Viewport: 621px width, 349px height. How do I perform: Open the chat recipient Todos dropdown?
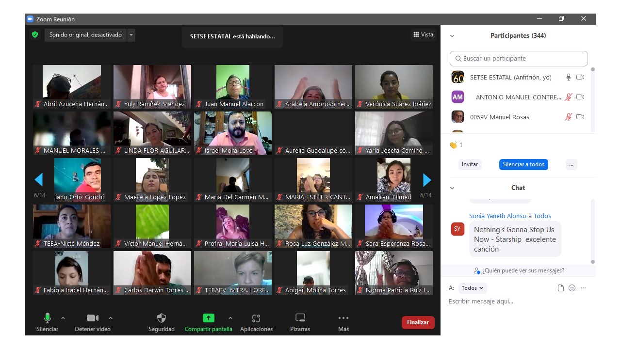pyautogui.click(x=473, y=288)
